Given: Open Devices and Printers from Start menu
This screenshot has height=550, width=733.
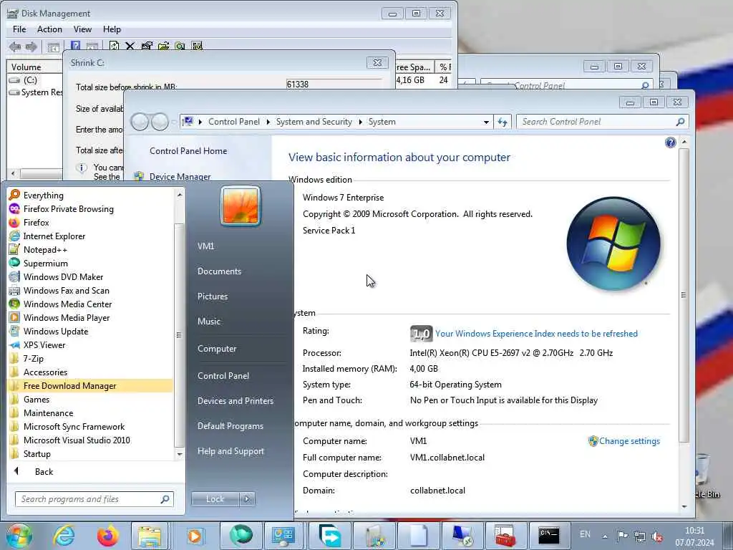Looking at the screenshot, I should point(235,401).
